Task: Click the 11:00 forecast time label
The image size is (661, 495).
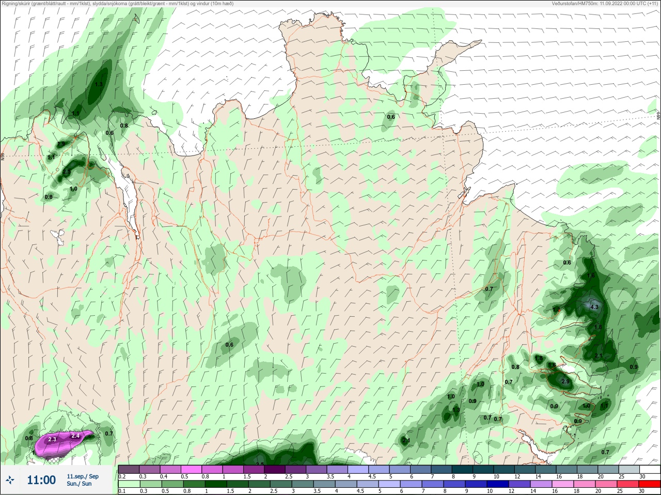Action: [x=41, y=480]
